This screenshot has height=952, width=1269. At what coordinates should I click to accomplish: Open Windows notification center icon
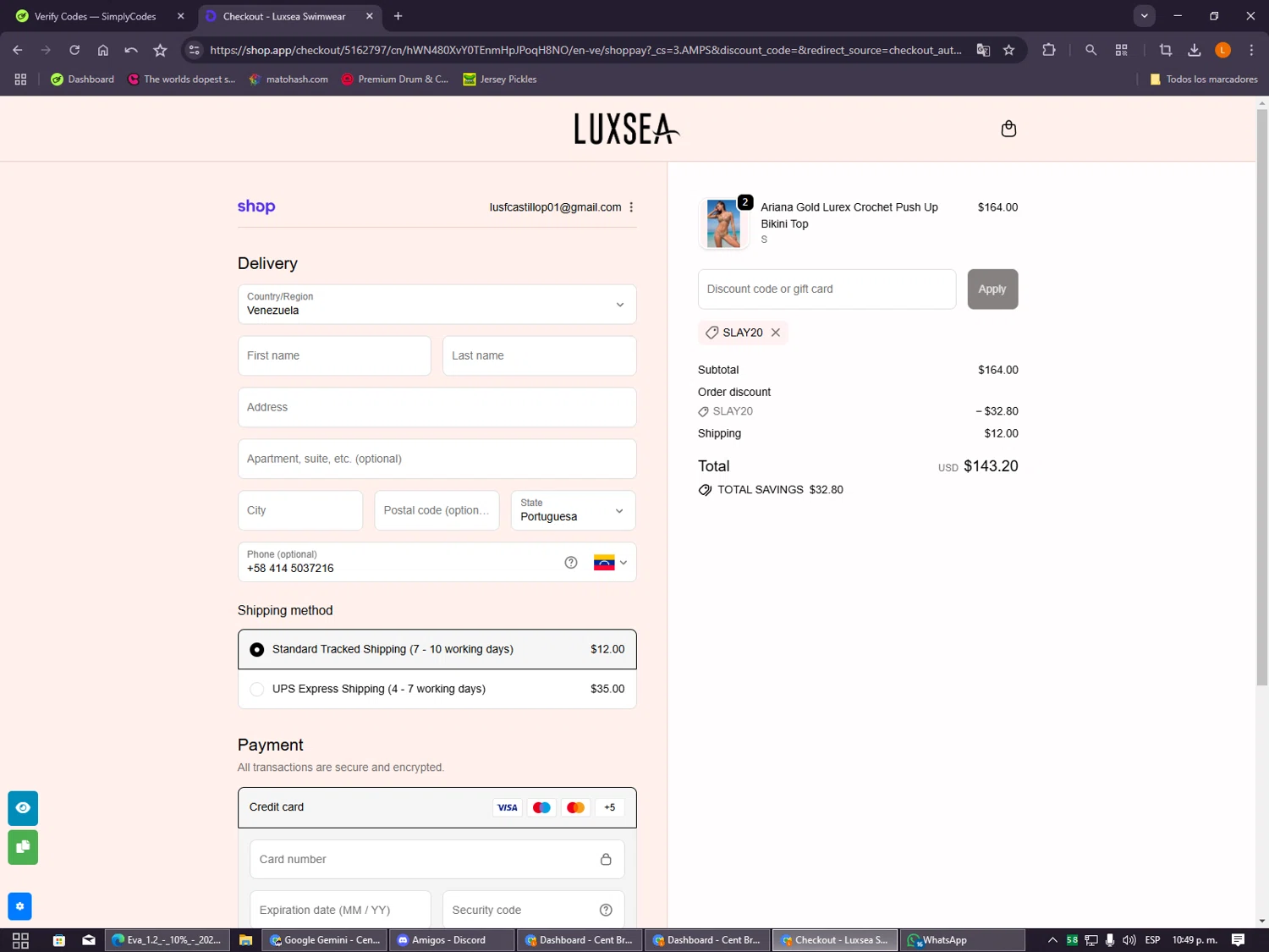coord(1238,940)
